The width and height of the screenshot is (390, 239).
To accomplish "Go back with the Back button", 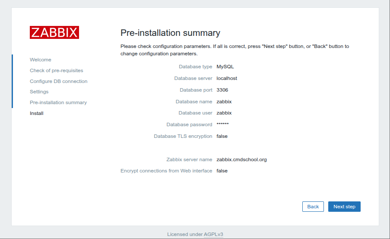I will (313, 207).
